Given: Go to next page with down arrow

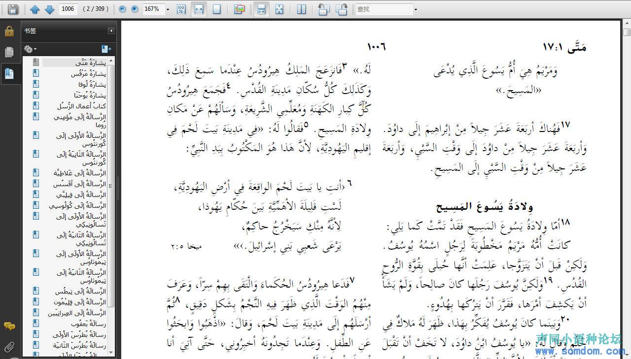Looking at the screenshot, I should tap(49, 9).
